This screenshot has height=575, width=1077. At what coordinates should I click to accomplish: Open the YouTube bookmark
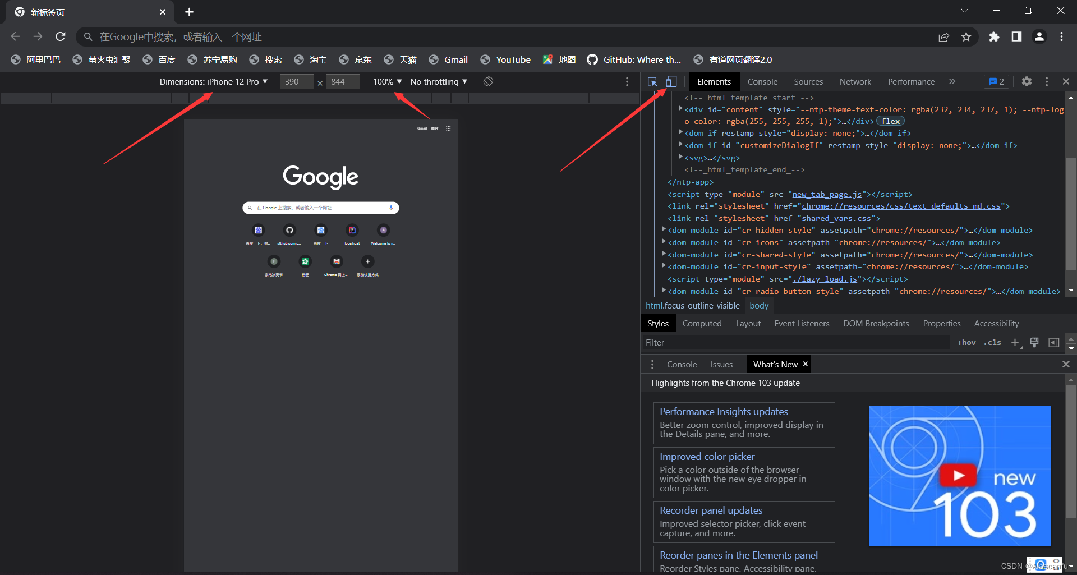coord(505,59)
